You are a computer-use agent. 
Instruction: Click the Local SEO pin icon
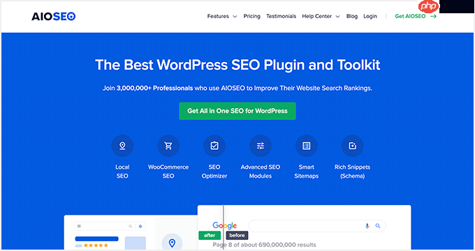click(x=122, y=146)
